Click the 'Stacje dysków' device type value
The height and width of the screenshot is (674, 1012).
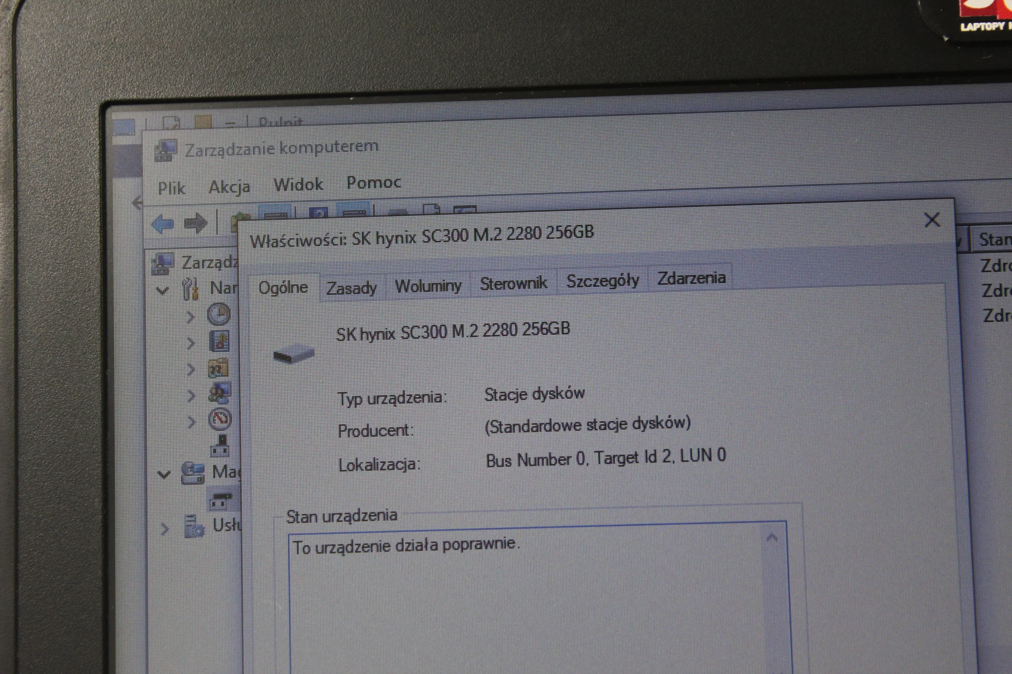(535, 394)
